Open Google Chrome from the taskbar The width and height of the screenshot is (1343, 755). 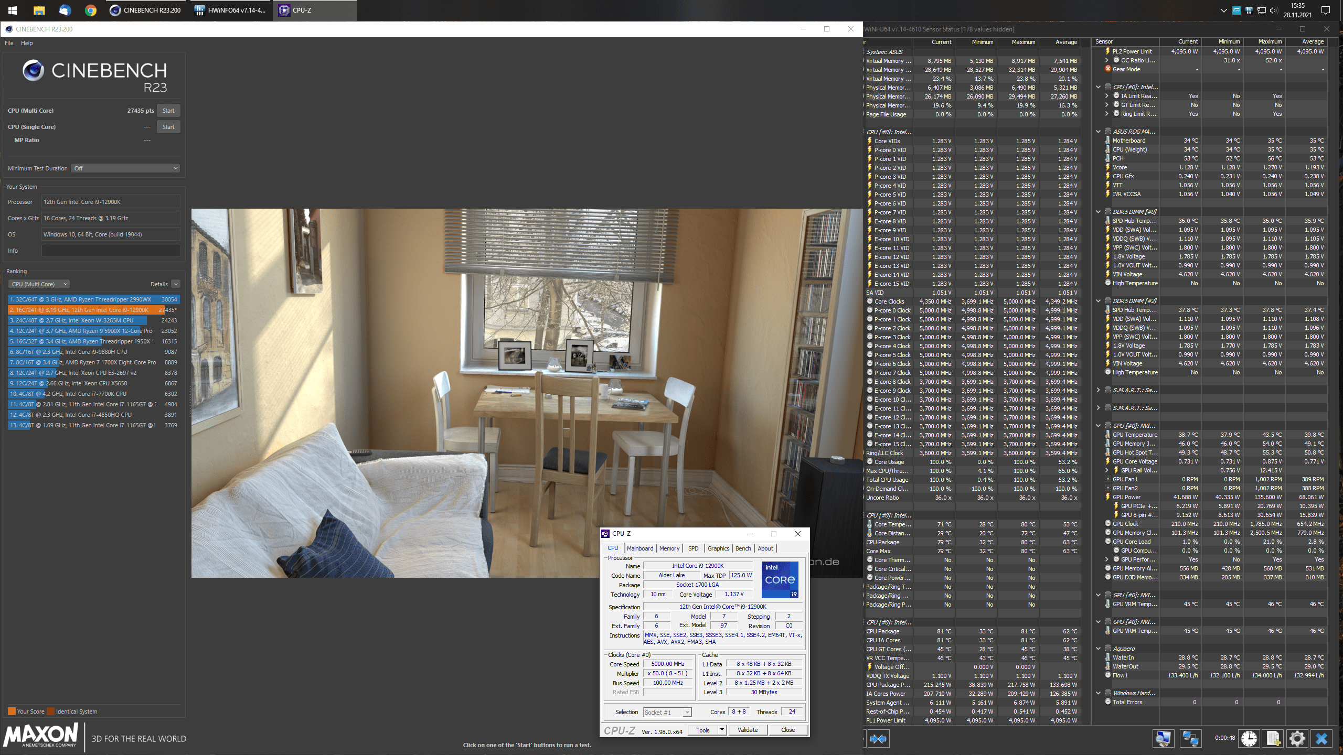[x=91, y=10]
